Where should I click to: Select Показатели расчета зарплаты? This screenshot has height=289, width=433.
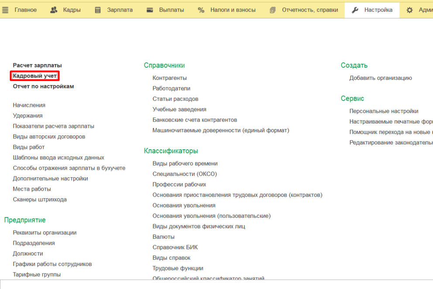click(54, 126)
